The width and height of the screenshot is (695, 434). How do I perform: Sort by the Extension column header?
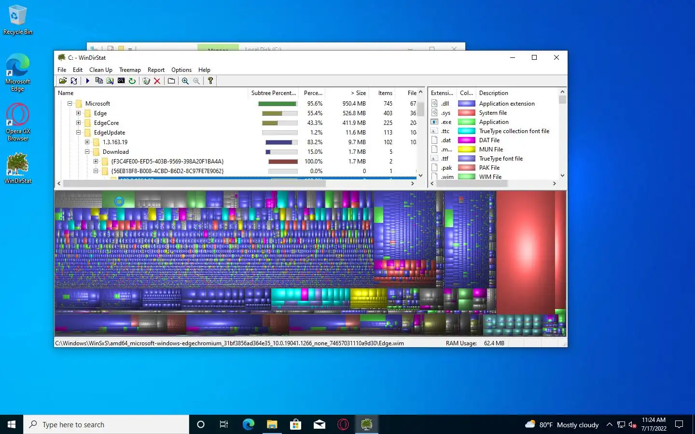pos(442,93)
